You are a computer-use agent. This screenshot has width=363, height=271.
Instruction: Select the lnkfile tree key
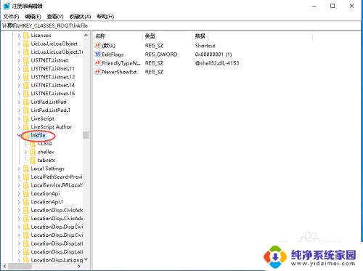point(38,135)
